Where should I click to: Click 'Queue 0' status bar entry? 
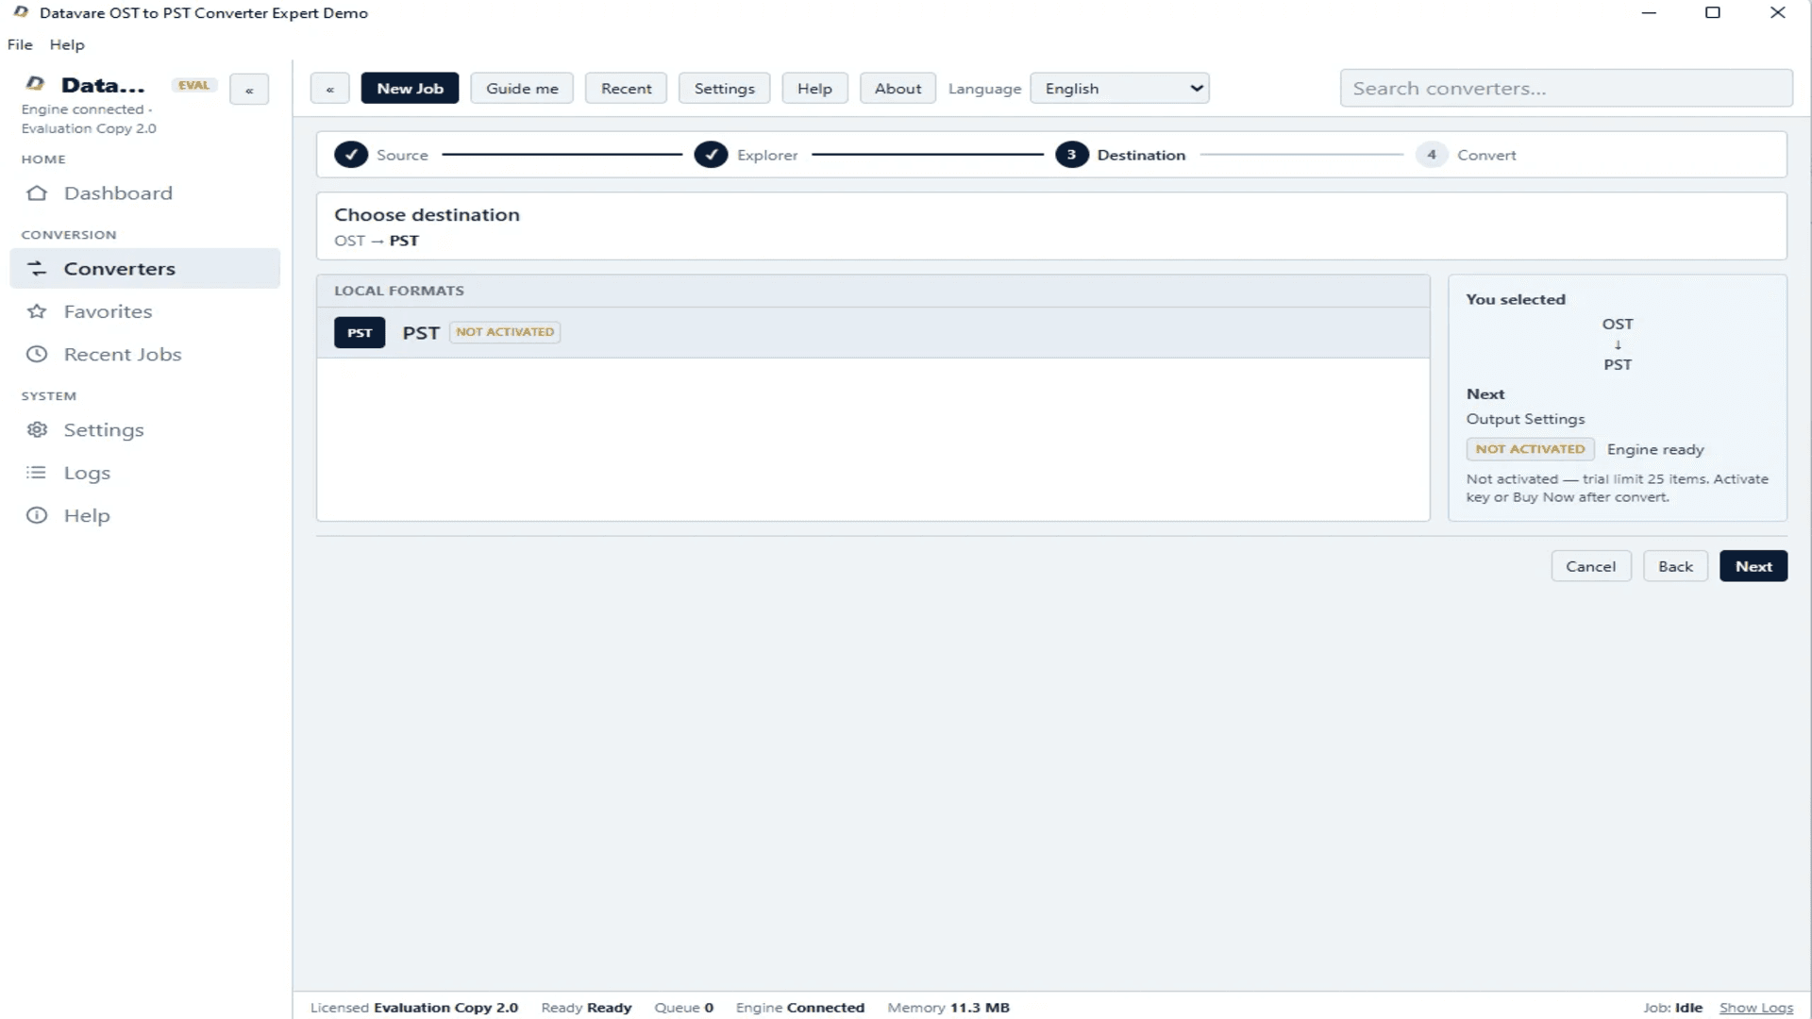click(683, 1008)
